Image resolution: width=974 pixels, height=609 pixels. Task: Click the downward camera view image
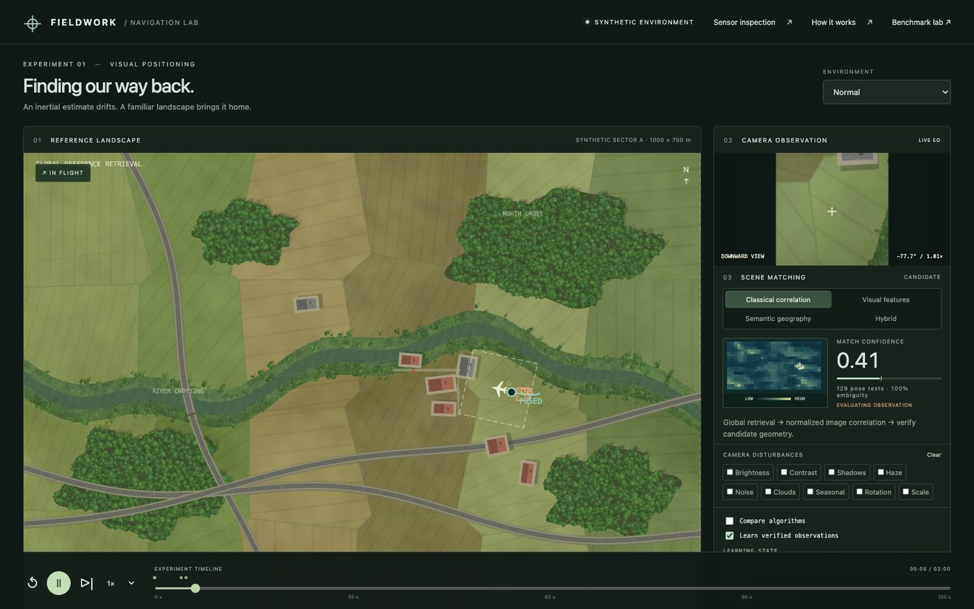[x=832, y=209]
